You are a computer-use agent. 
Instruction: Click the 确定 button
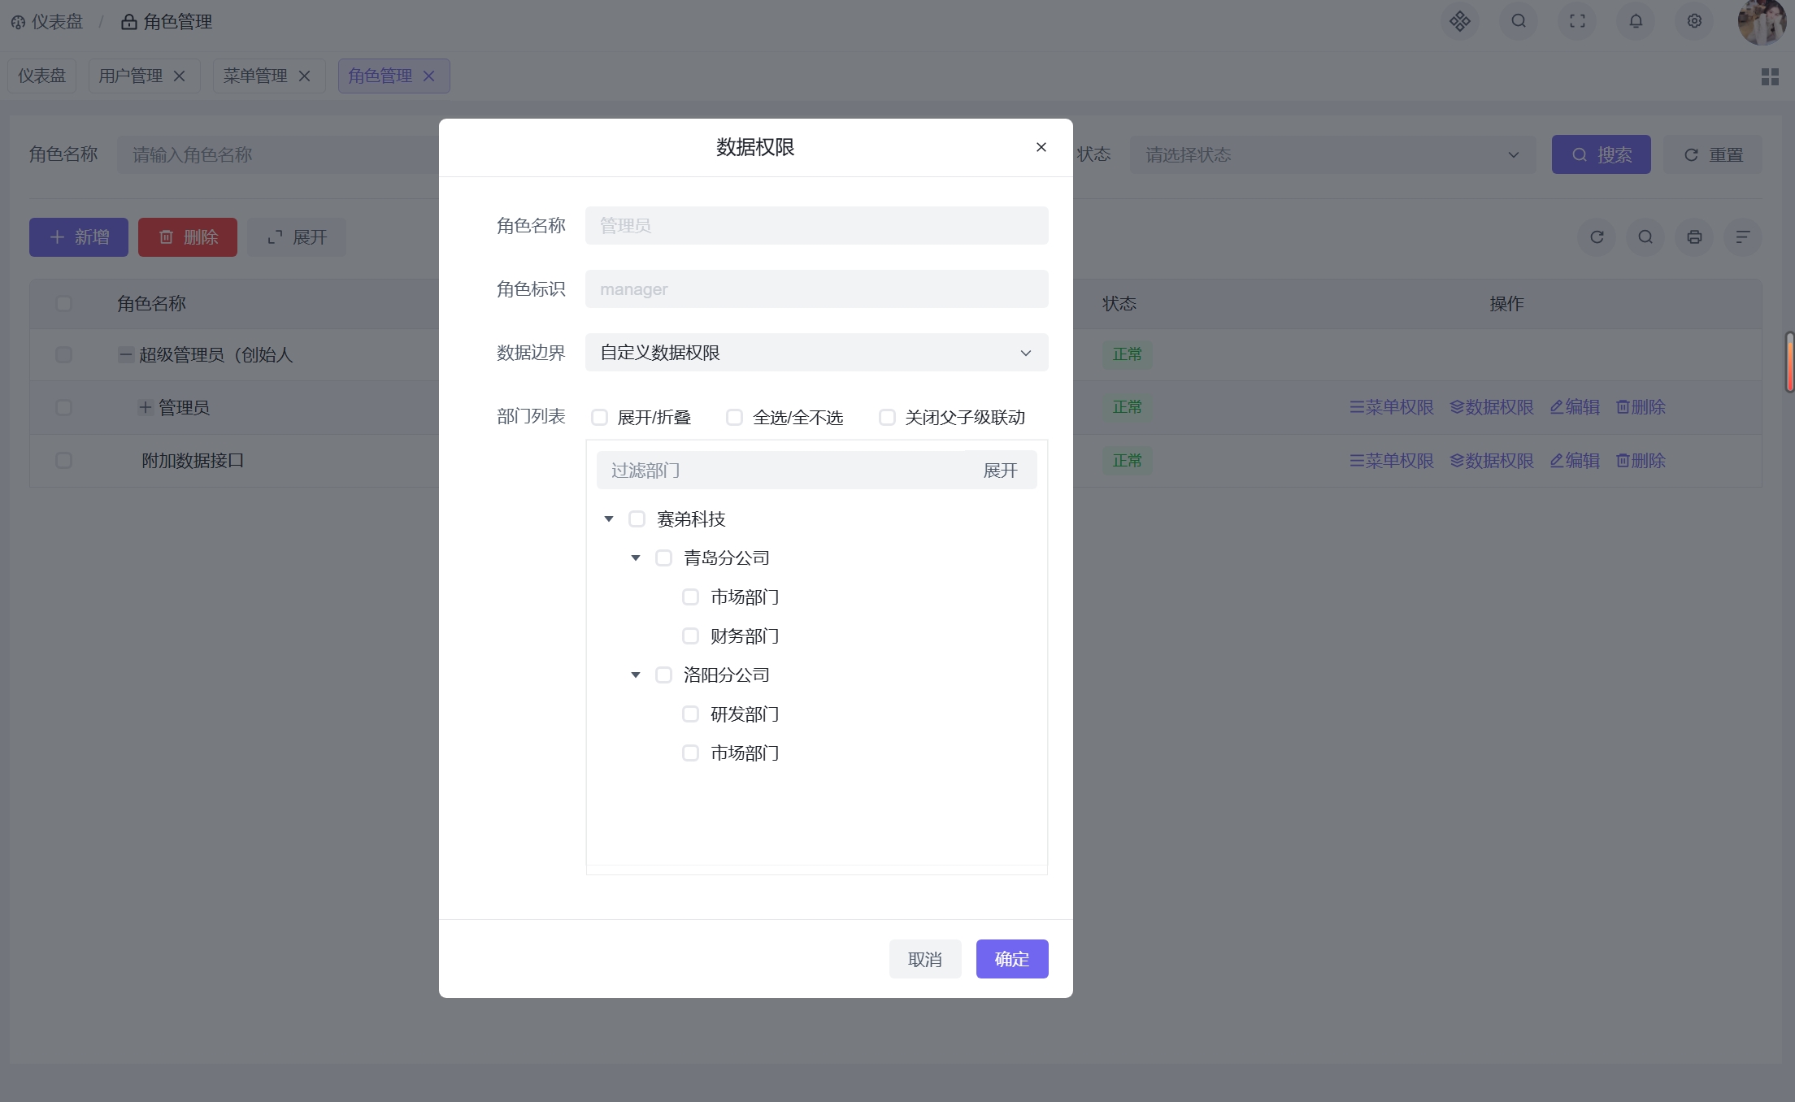click(x=1011, y=959)
